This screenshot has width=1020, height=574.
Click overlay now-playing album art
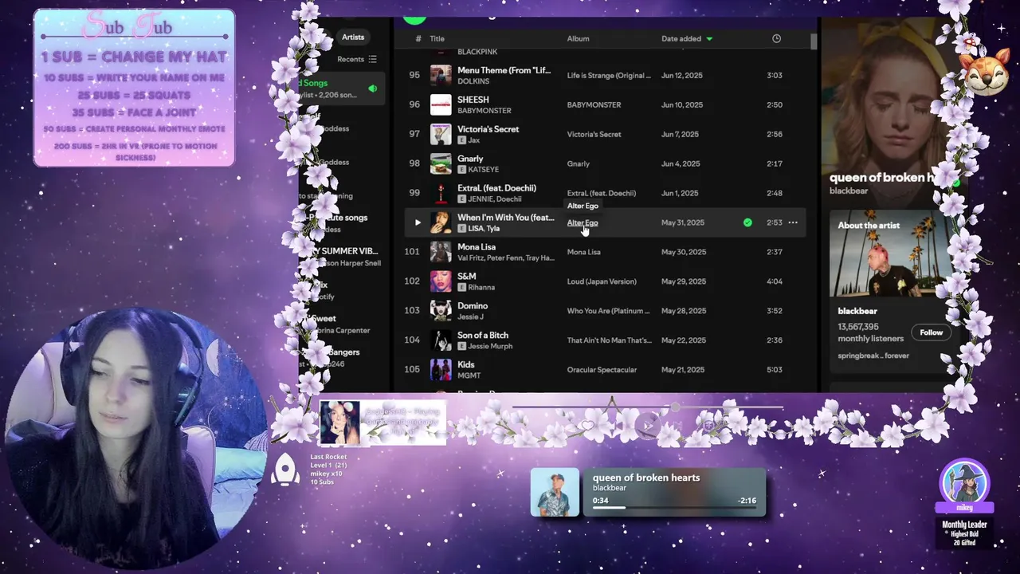coord(555,492)
